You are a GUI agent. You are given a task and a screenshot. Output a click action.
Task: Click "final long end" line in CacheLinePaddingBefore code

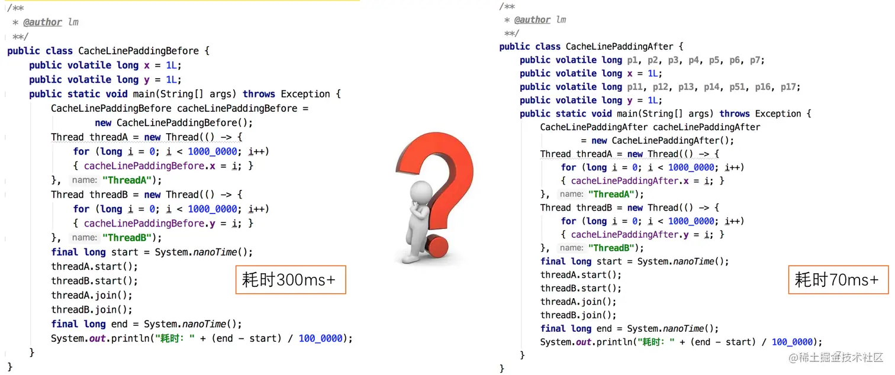click(147, 324)
